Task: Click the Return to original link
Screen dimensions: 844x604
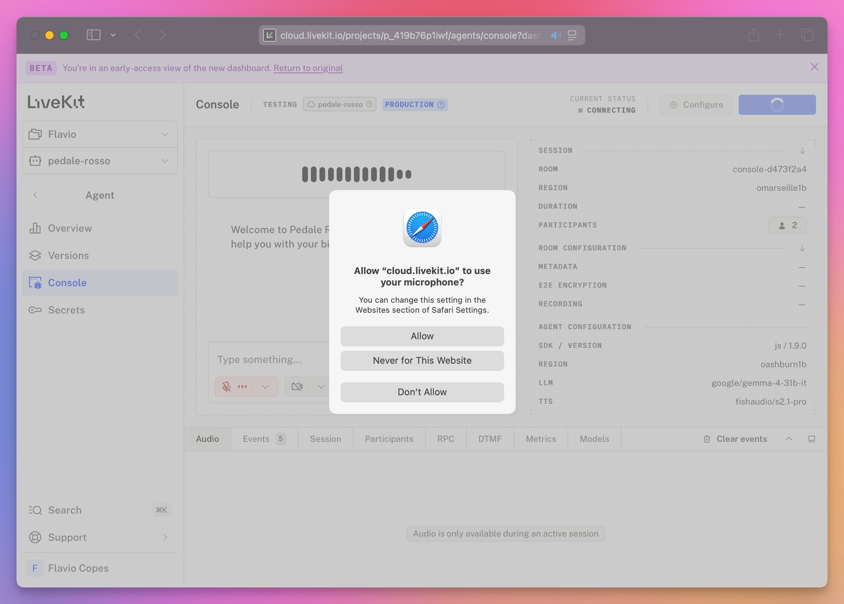Action: coord(308,68)
